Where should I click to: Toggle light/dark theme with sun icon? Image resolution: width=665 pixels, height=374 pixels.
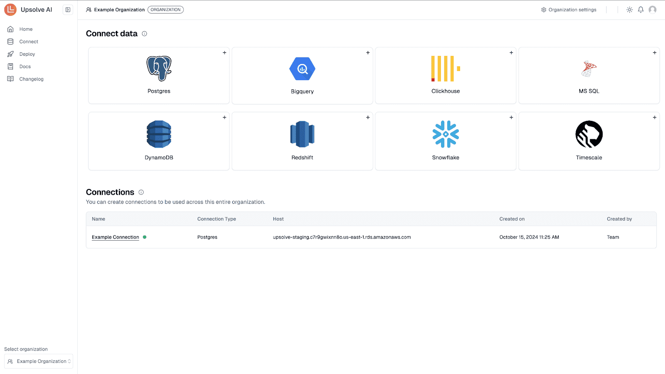coord(629,10)
